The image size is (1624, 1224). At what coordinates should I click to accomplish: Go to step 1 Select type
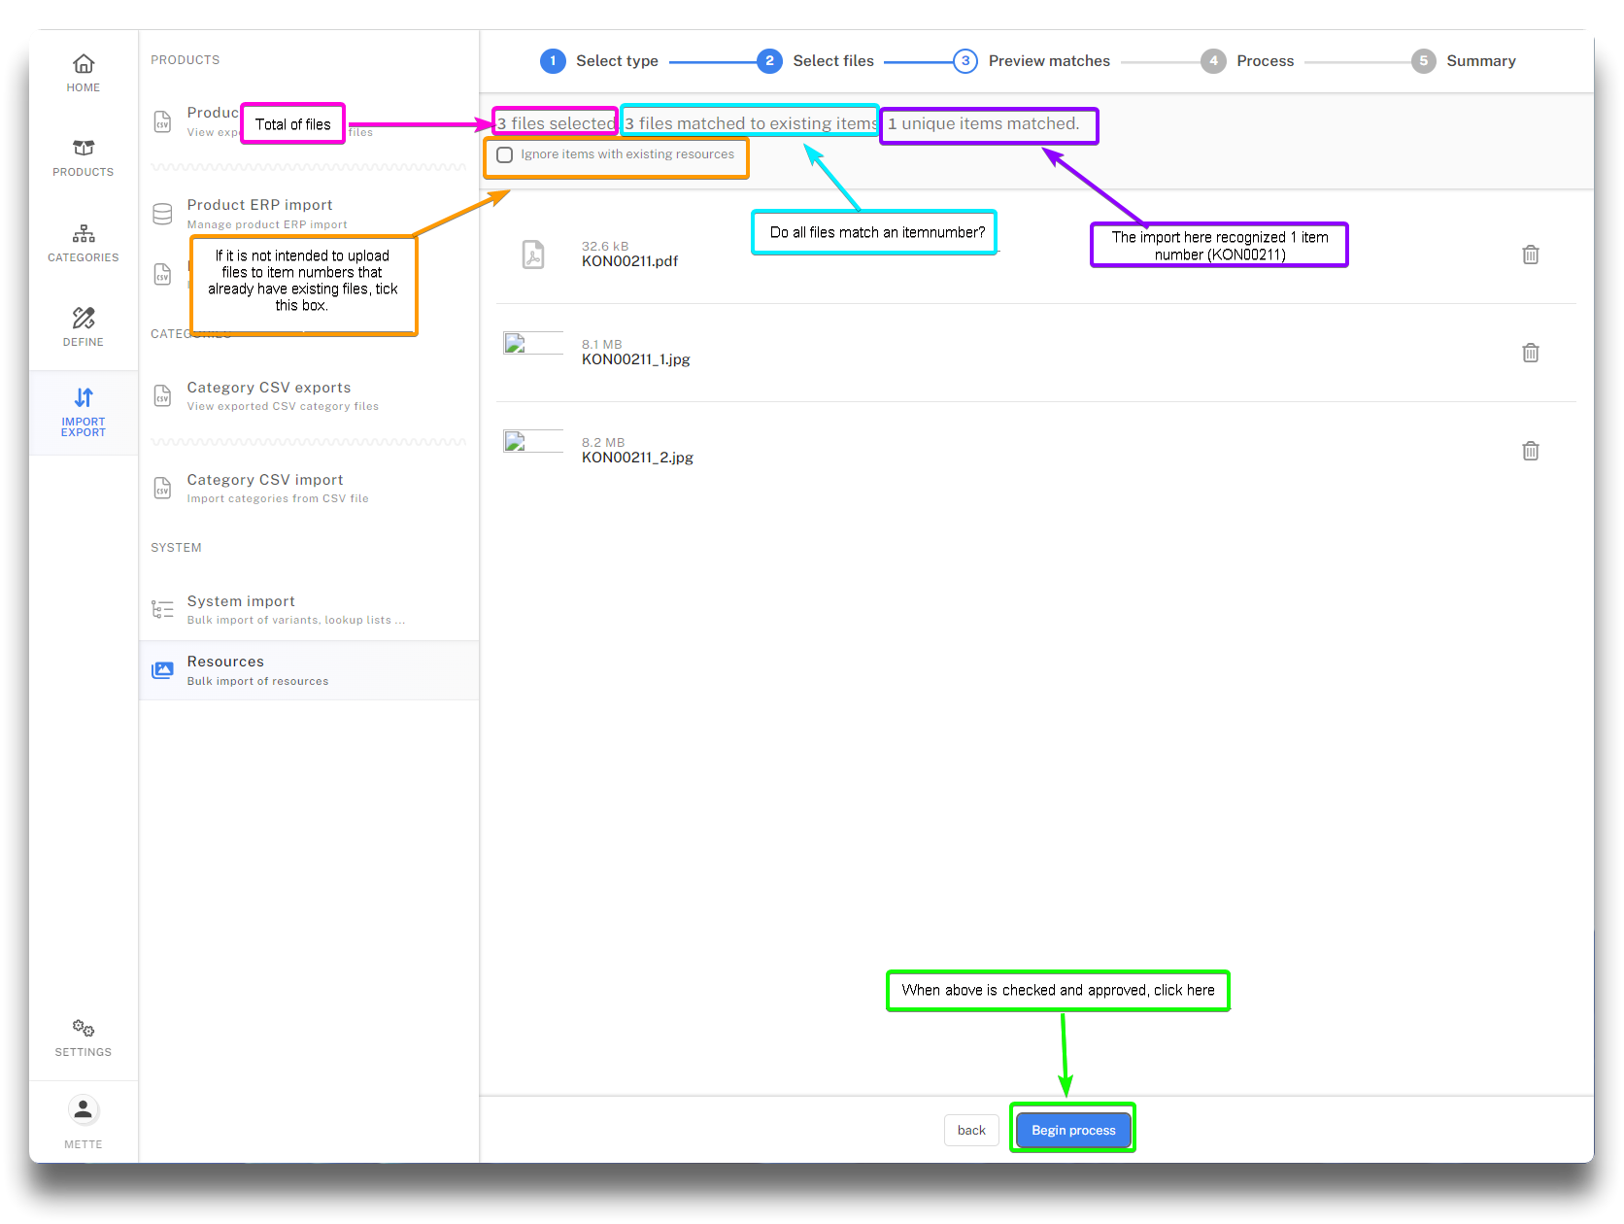point(553,61)
